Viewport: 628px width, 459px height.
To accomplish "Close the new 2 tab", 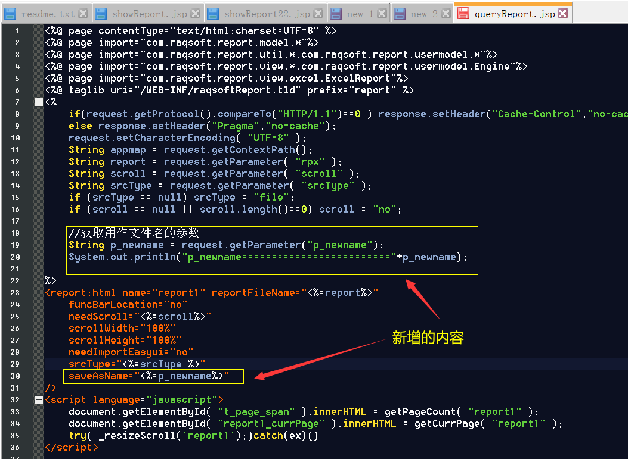I will tap(446, 14).
